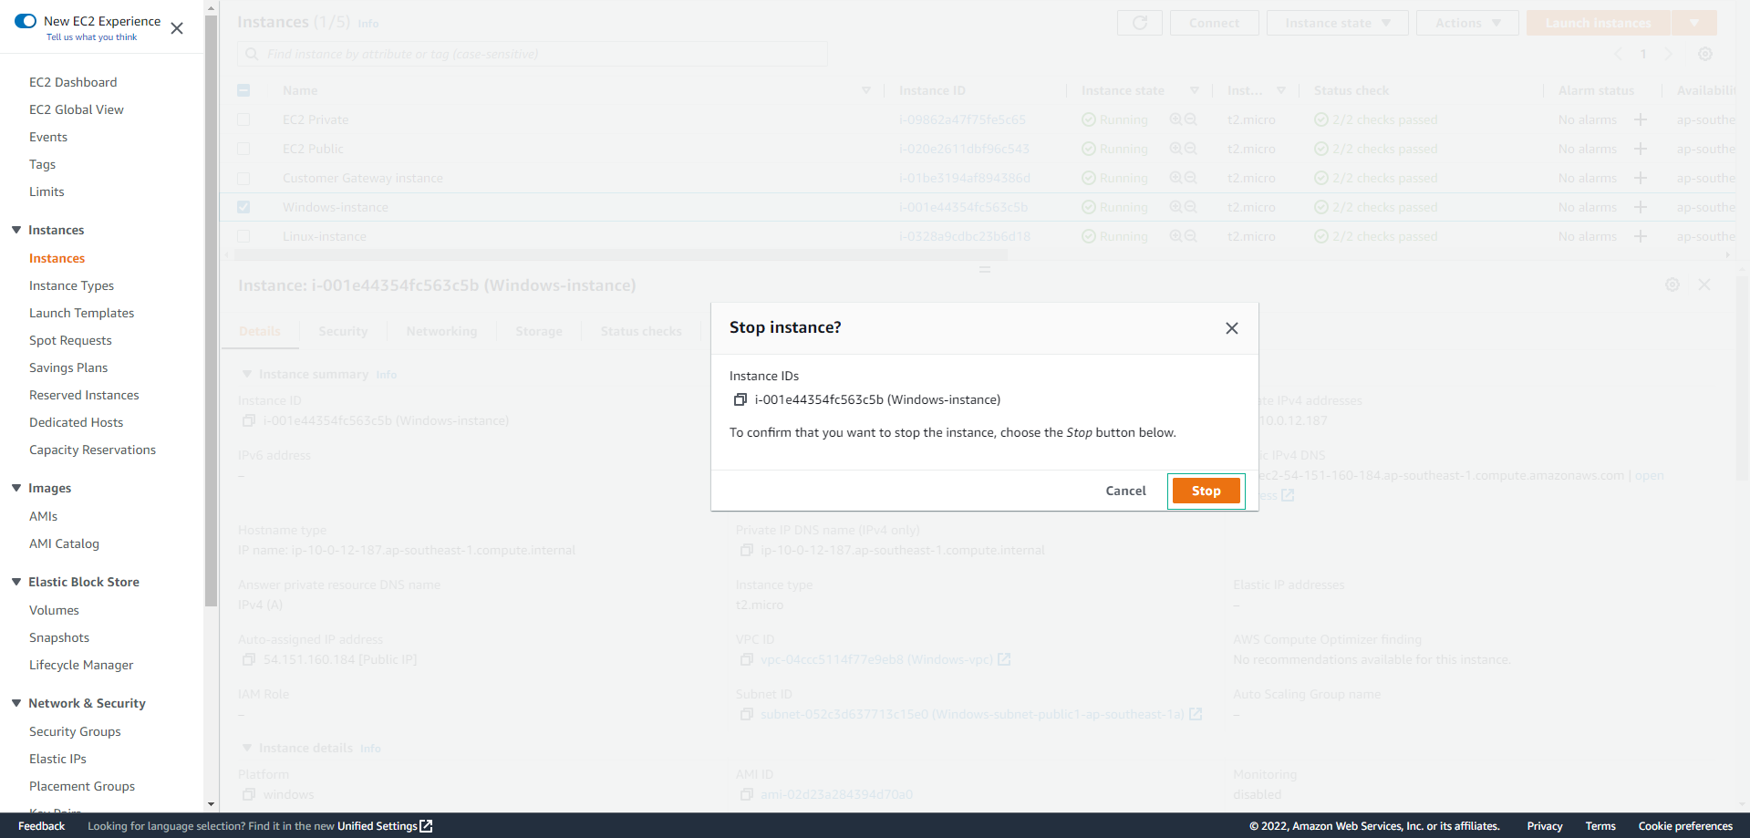Open Placement Groups
The height and width of the screenshot is (838, 1750).
82,786
